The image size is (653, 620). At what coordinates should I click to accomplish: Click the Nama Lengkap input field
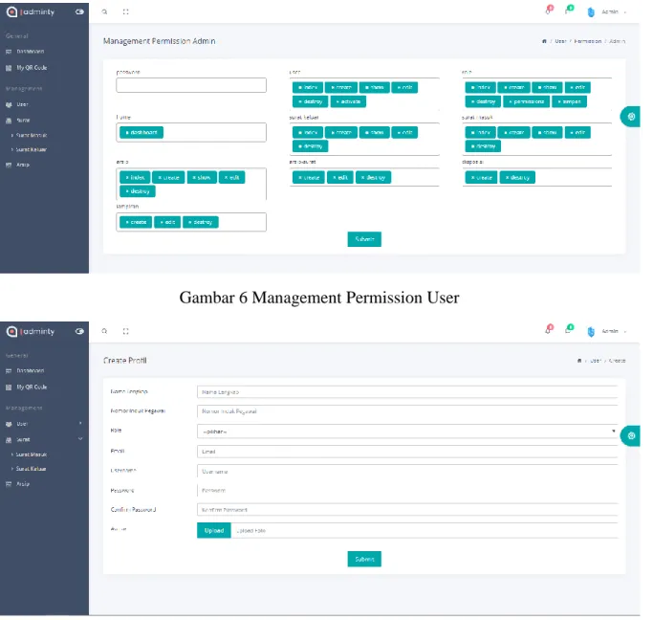[x=407, y=392]
